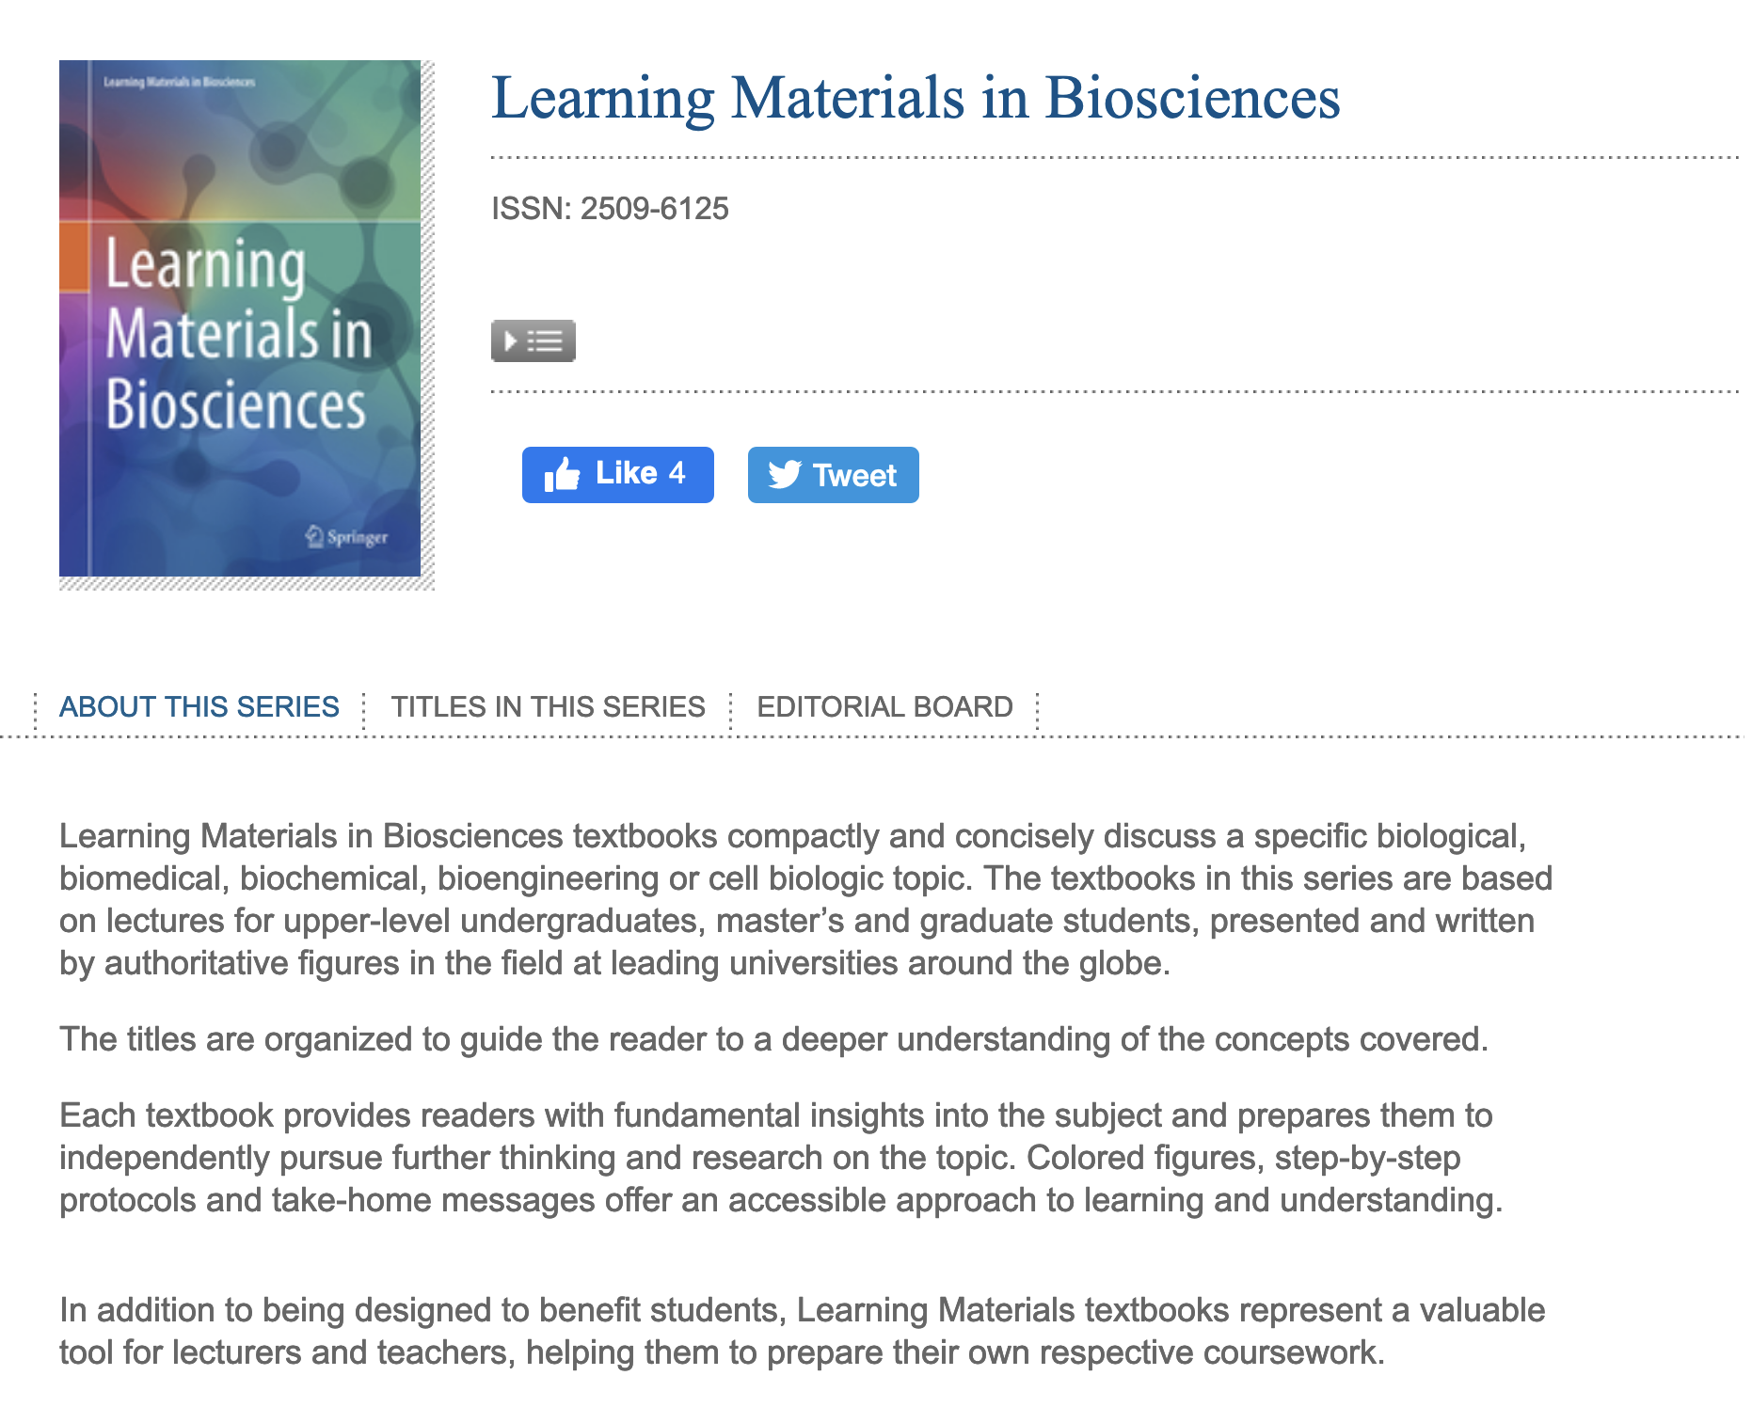
Task: Click the tiny series name atop the cover
Action: [x=179, y=82]
